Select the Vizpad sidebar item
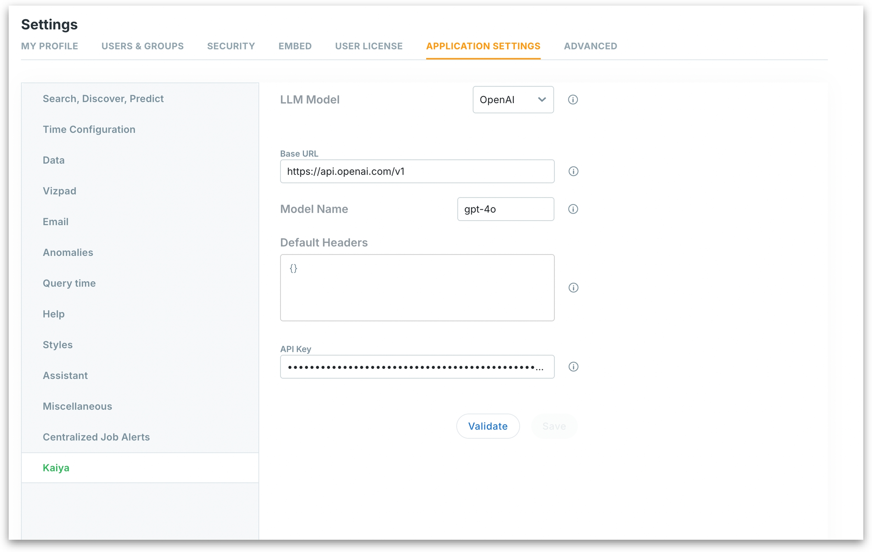Screen dimensions: 872x552 pyautogui.click(x=59, y=191)
